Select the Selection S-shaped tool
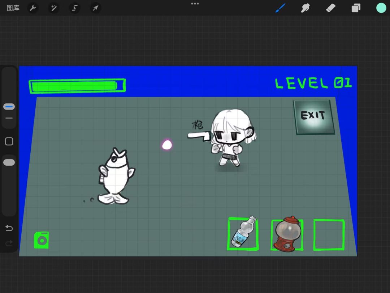This screenshot has width=390, height=293. 75,8
